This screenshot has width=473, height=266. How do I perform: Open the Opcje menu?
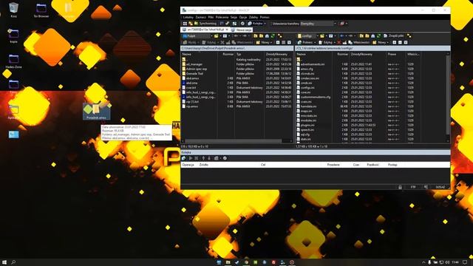point(243,17)
